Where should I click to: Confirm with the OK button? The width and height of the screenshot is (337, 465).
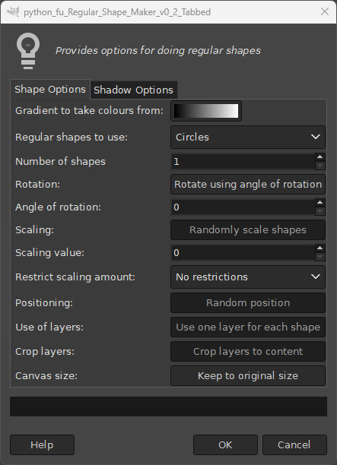[x=225, y=444]
